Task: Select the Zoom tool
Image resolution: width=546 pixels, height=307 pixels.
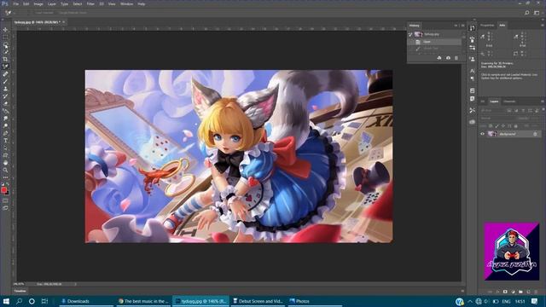Action: pyautogui.click(x=5, y=170)
